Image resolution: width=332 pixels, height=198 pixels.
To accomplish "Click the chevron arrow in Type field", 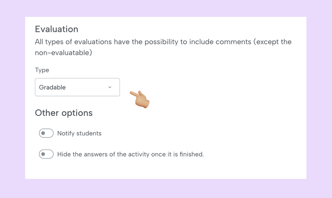I will pyautogui.click(x=110, y=87).
